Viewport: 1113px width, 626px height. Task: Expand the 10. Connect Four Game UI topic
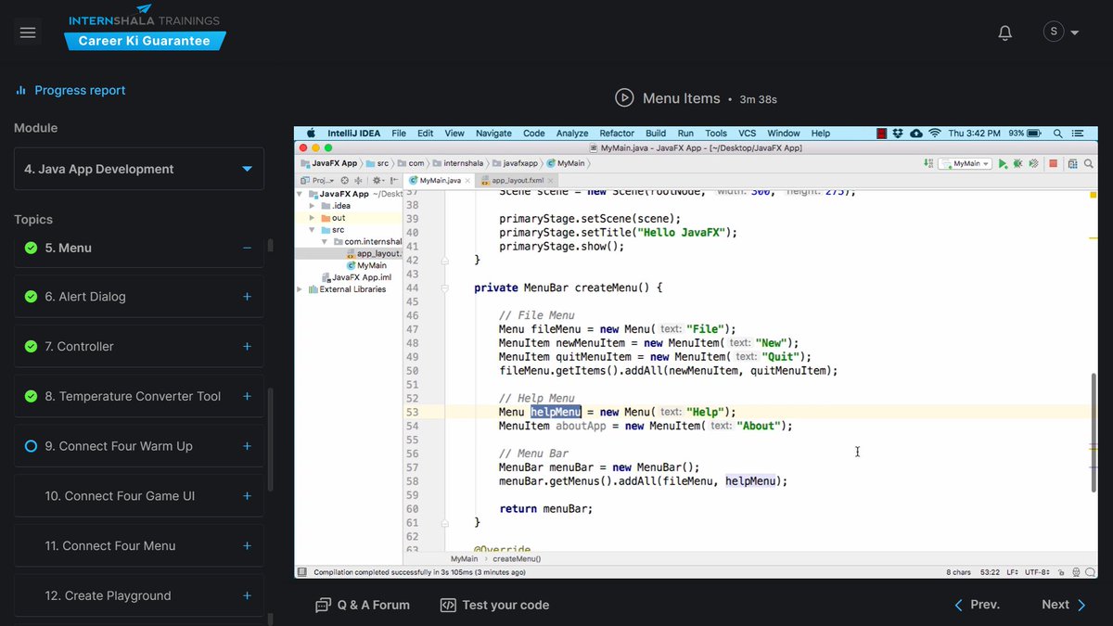tap(247, 496)
